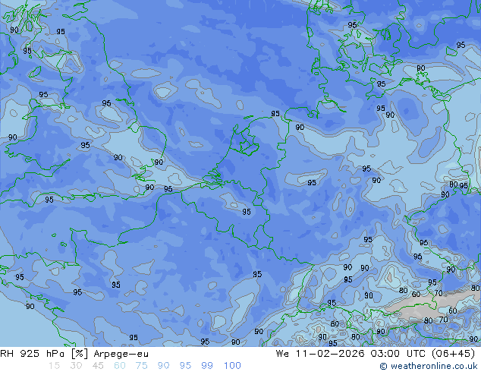Select the 95 value in the bottom legend row

pos(185,366)
